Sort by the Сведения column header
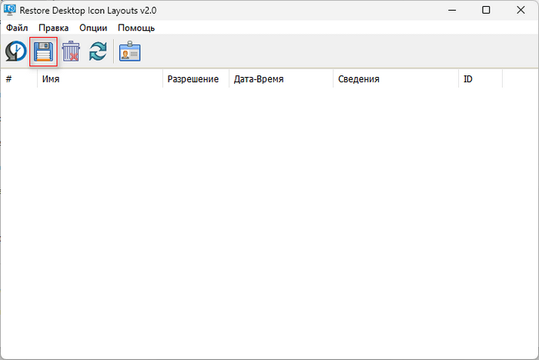Image resolution: width=539 pixels, height=360 pixels. pos(396,79)
